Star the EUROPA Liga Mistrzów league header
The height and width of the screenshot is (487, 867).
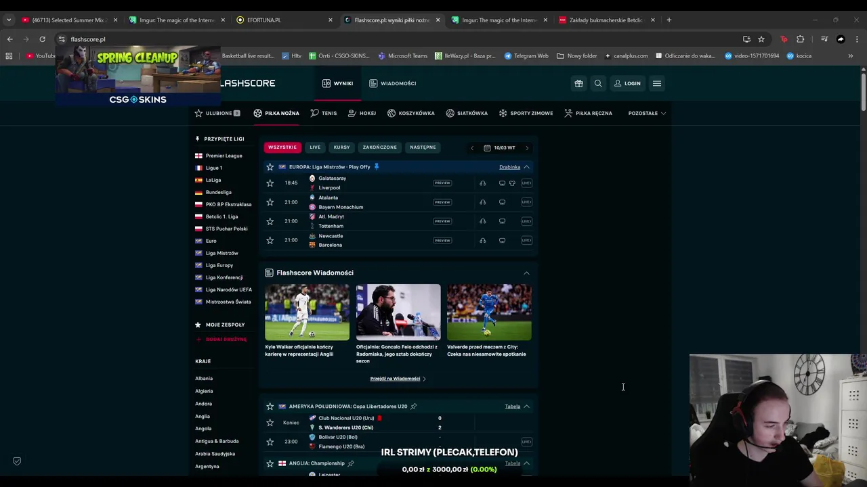(x=270, y=166)
